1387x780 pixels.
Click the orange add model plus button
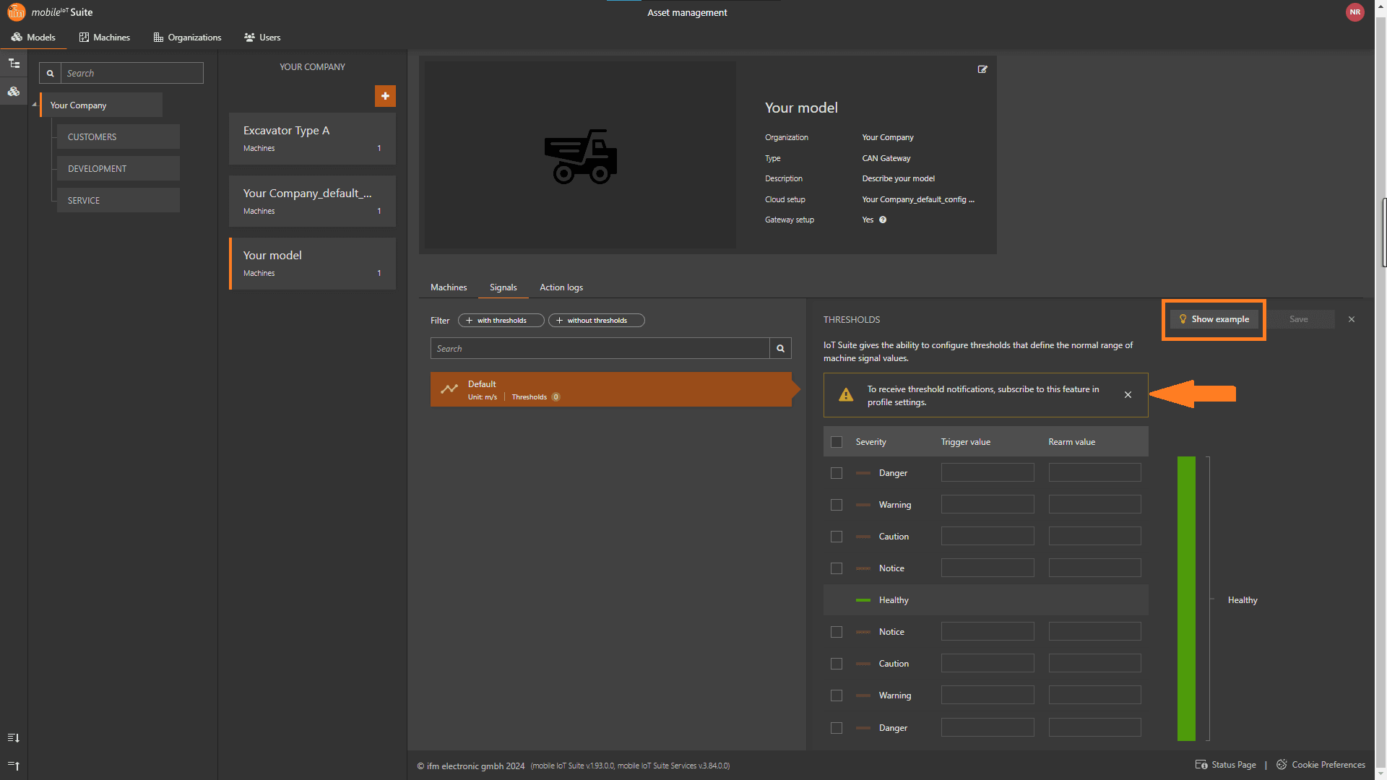point(385,96)
